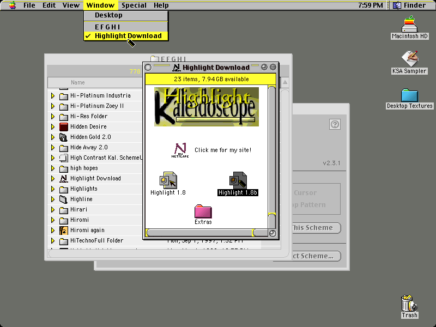Click the Name column header in E F G H I window
Image resolution: width=436 pixels, height=327 pixels.
95,83
